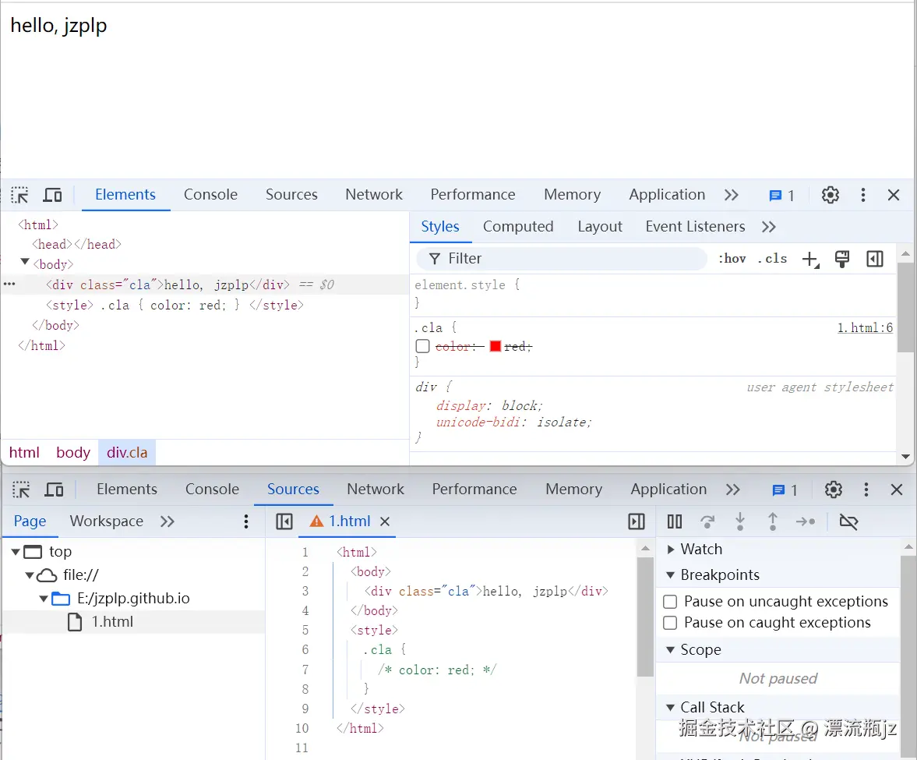Select div.cla in the breadcrumb bar
This screenshot has width=917, height=760.
[x=127, y=452]
